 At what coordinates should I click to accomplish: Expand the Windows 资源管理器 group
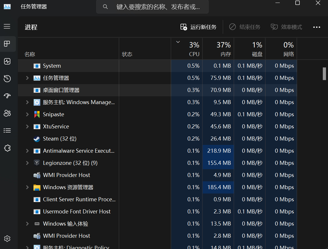pos(27,187)
